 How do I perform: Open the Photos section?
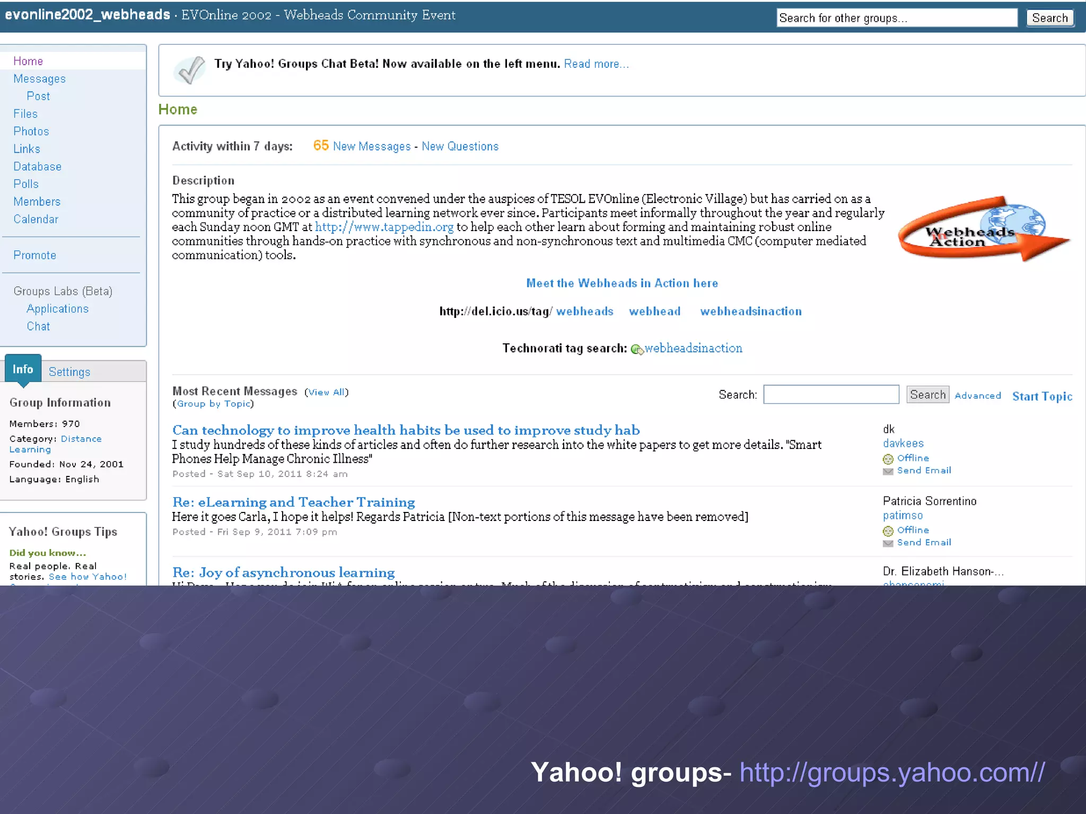(x=31, y=131)
